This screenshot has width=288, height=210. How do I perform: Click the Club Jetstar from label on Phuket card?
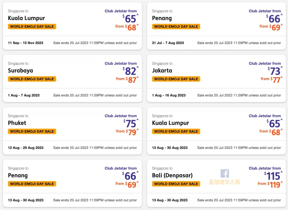[x=121, y=116]
